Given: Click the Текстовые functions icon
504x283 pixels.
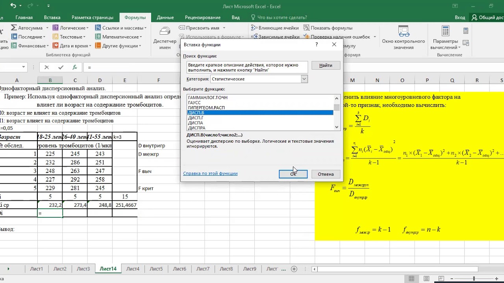Looking at the screenshot, I should click(x=56, y=37).
